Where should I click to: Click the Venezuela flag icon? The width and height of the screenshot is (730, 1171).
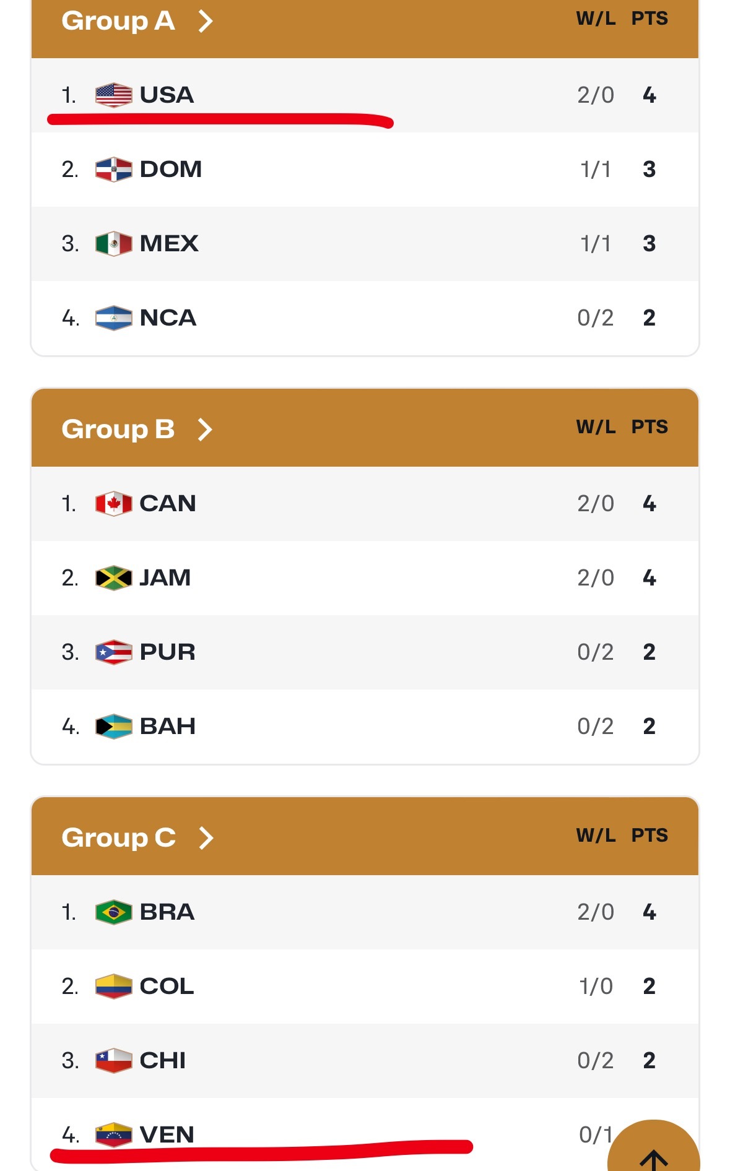(113, 1135)
